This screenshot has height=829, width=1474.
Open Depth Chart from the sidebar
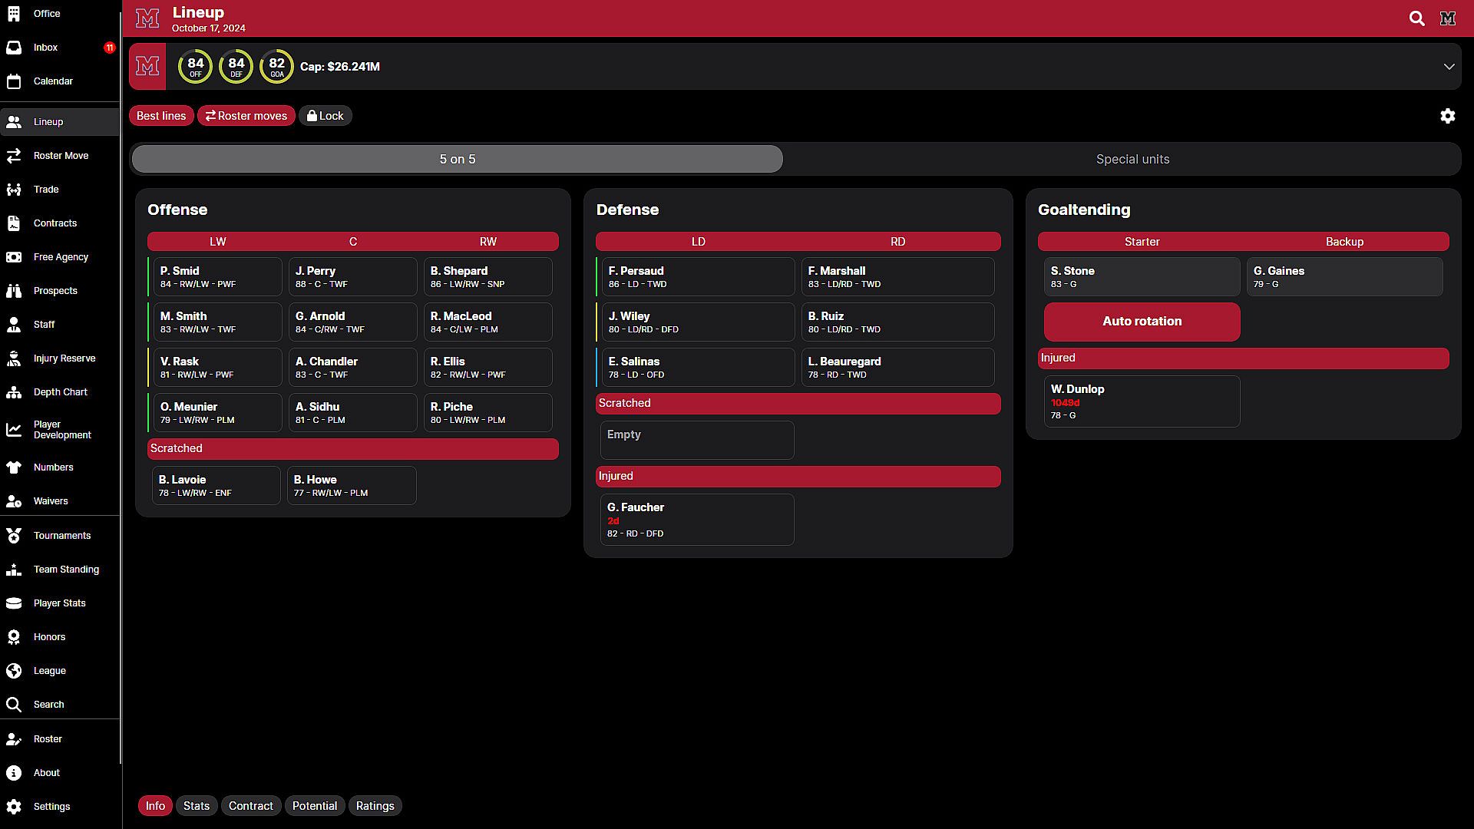click(60, 392)
